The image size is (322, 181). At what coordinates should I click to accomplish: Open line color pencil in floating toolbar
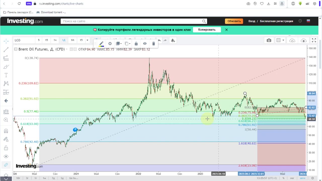tap(101, 44)
